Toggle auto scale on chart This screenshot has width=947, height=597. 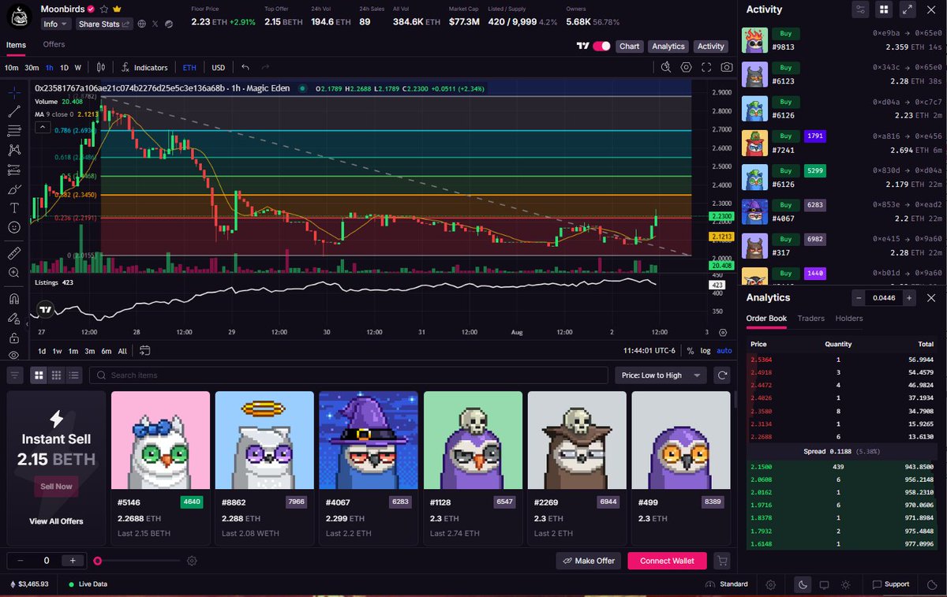[x=724, y=351]
